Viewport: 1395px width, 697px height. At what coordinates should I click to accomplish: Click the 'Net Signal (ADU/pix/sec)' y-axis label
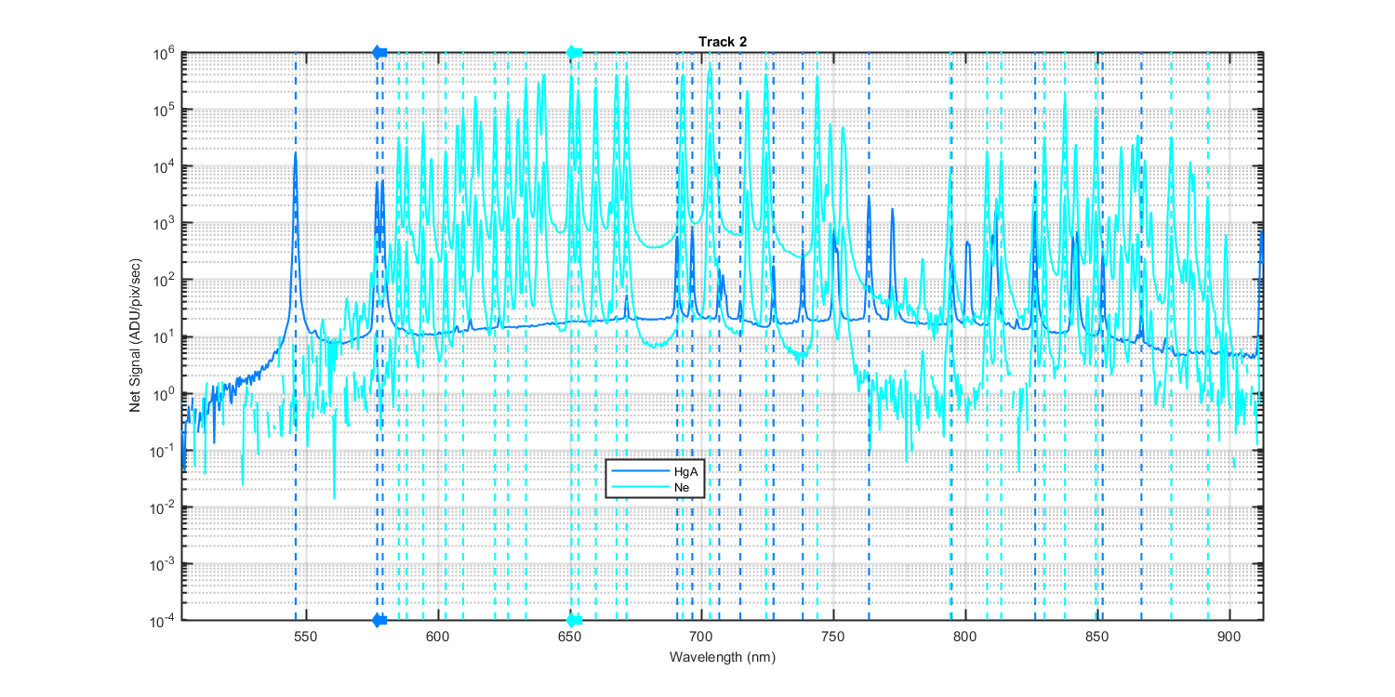135,335
